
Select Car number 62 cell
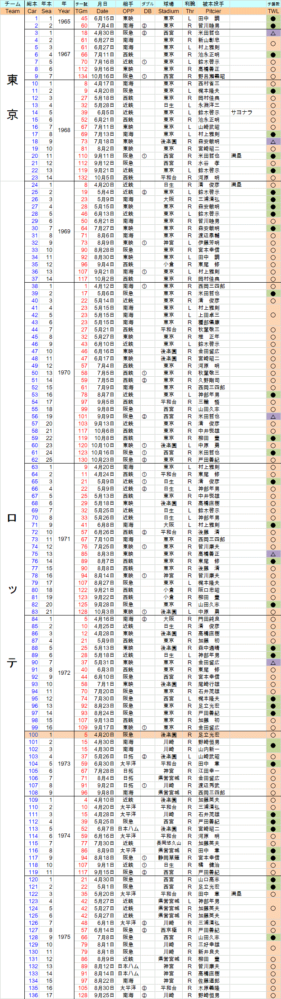coord(32,460)
